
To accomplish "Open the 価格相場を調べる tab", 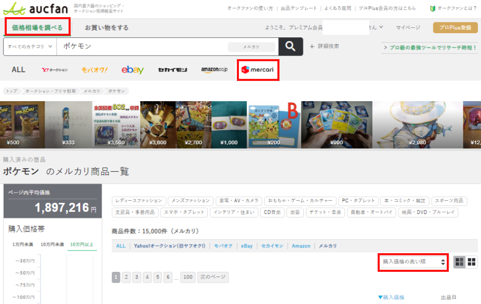I will tap(37, 27).
